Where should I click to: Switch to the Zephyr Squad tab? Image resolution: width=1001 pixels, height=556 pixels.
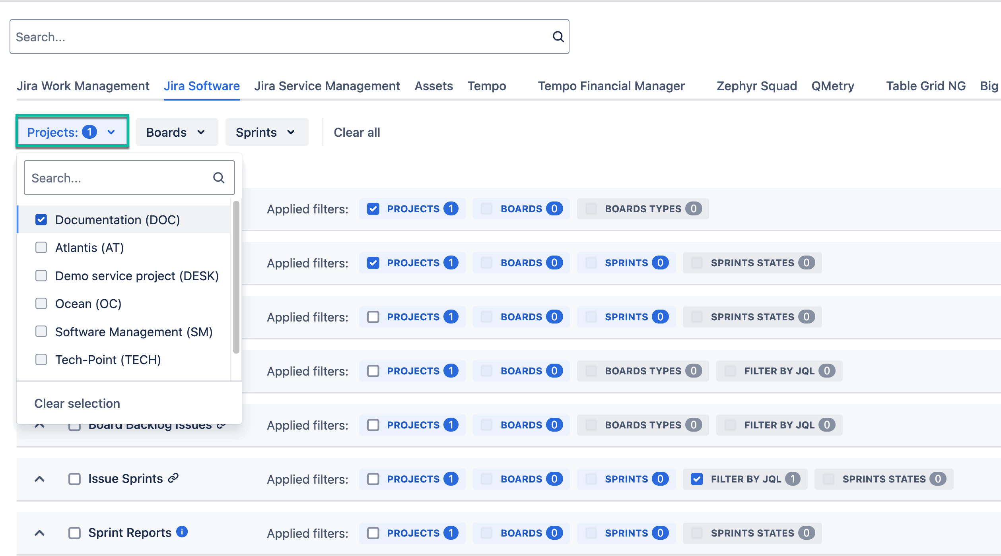coord(756,85)
